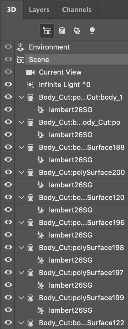Screen dimensions: 128x329
Task: Hide the Environment with its eye icon
Action: point(8,47)
